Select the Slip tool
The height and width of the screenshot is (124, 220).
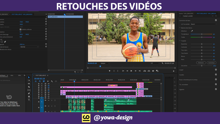[x=29, y=90]
